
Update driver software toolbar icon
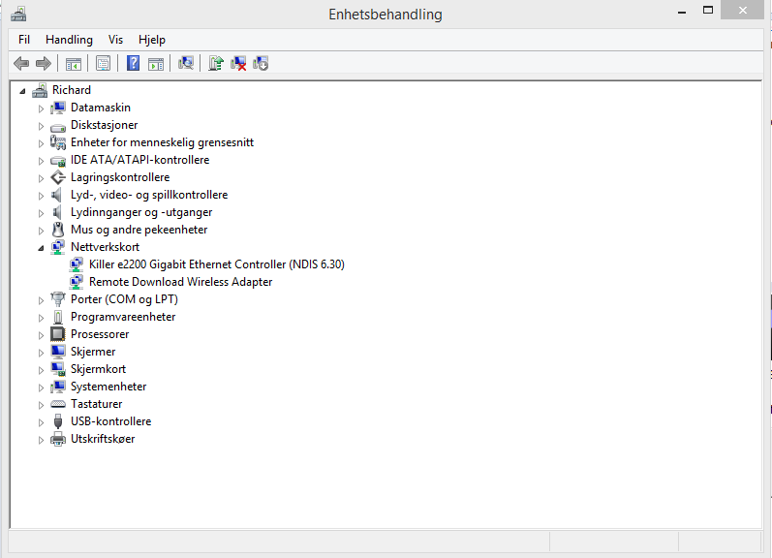click(x=216, y=63)
